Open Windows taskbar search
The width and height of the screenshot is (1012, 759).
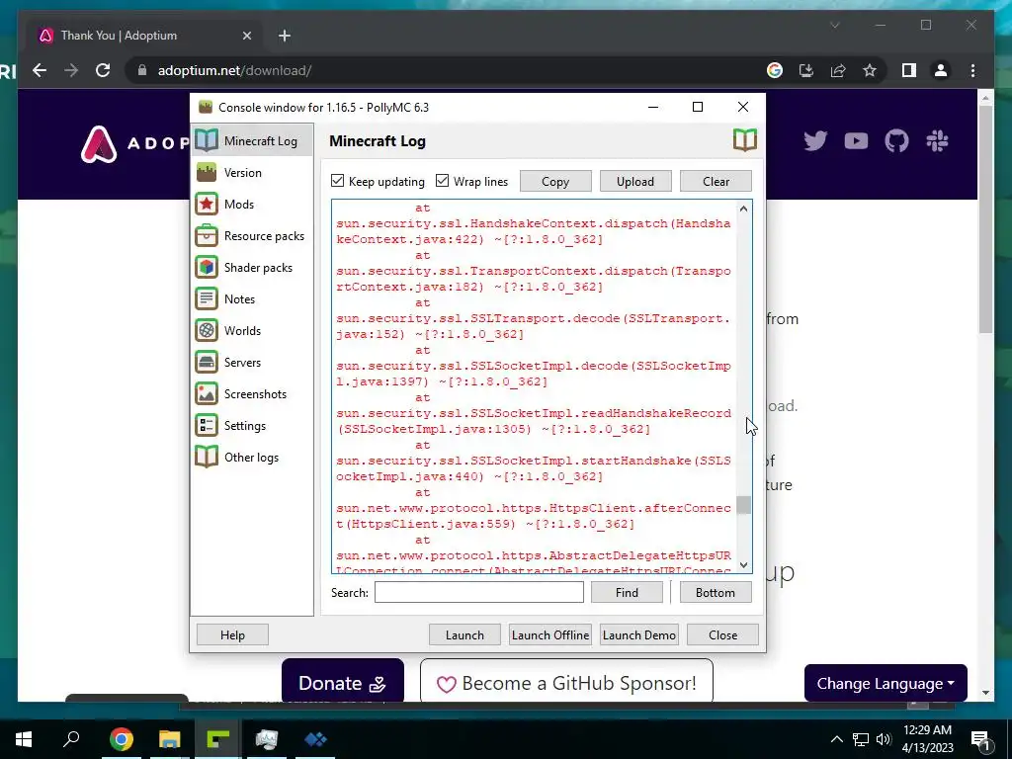point(71,739)
